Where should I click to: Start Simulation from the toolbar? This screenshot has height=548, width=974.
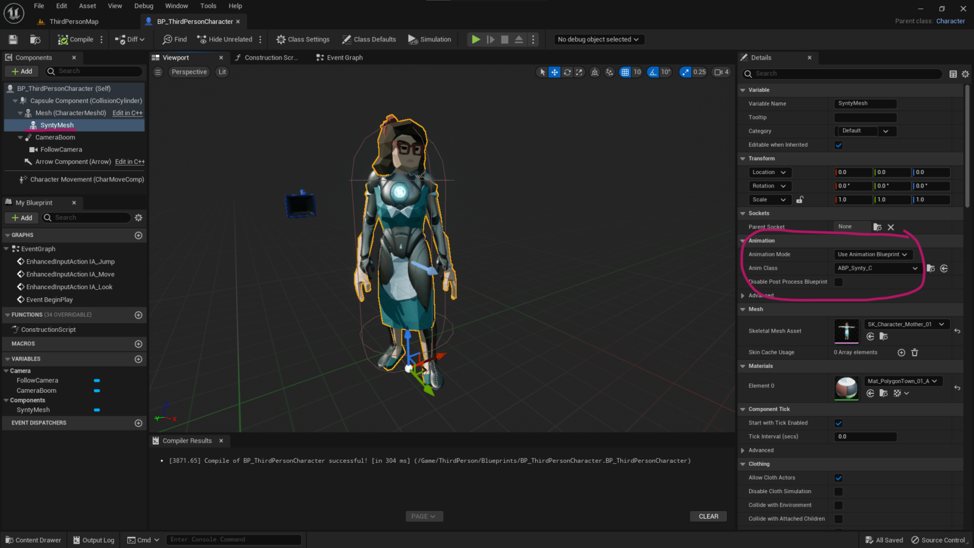pyautogui.click(x=430, y=39)
